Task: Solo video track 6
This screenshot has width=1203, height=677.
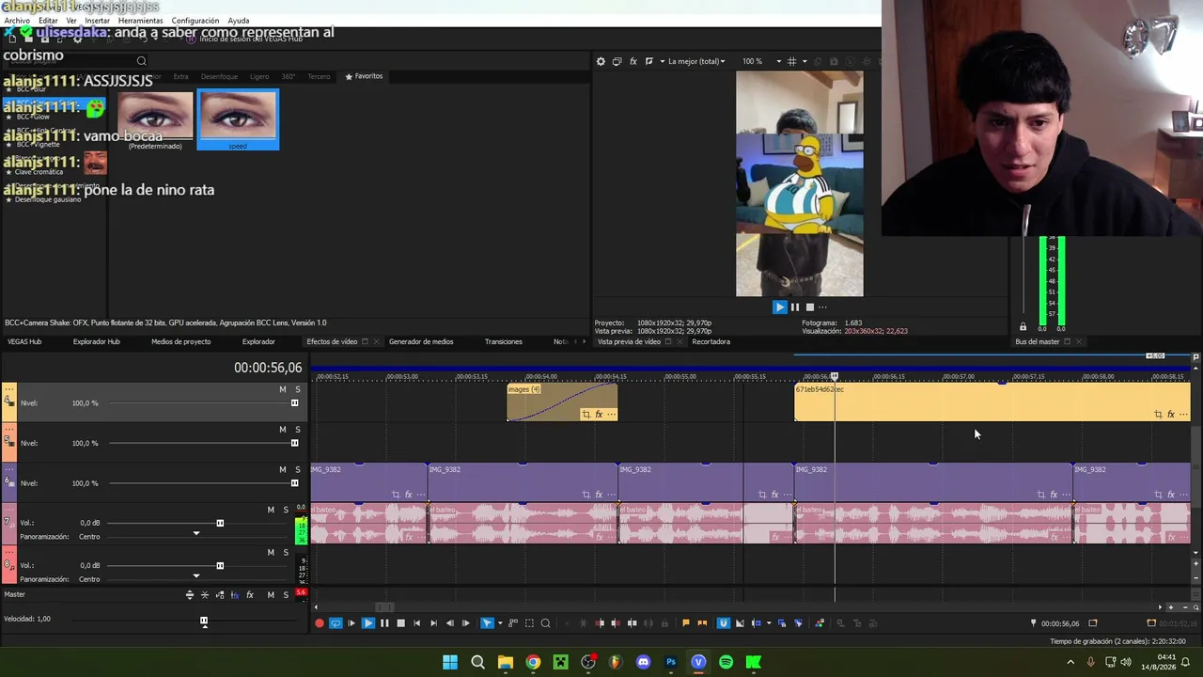Action: (298, 469)
